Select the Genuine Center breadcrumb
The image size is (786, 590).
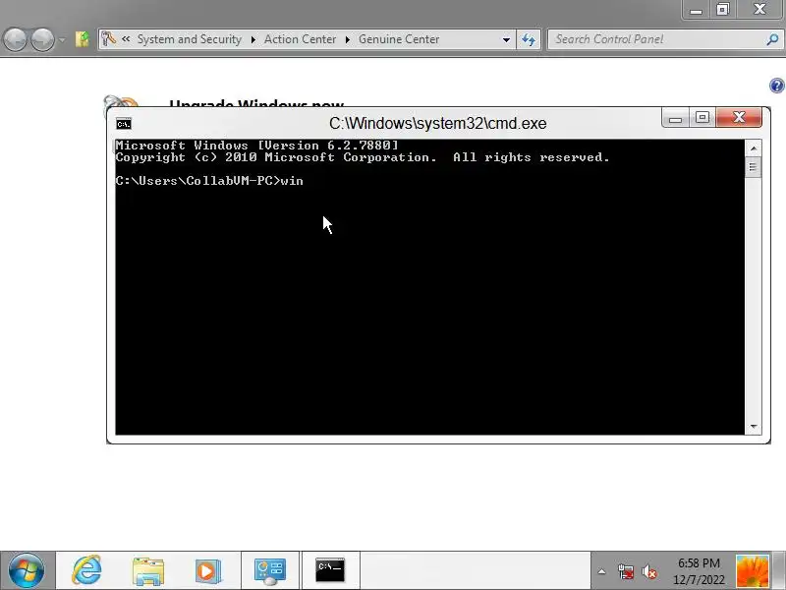(399, 39)
